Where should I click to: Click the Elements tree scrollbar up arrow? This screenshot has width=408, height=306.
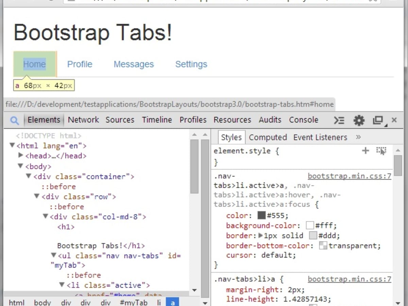[194, 135]
